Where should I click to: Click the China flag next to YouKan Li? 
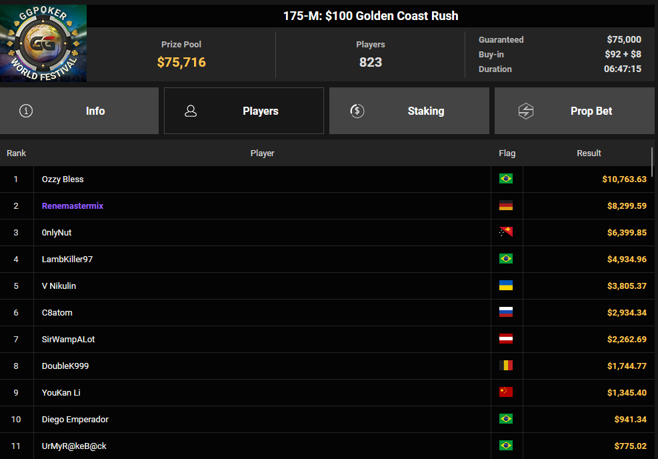click(506, 392)
